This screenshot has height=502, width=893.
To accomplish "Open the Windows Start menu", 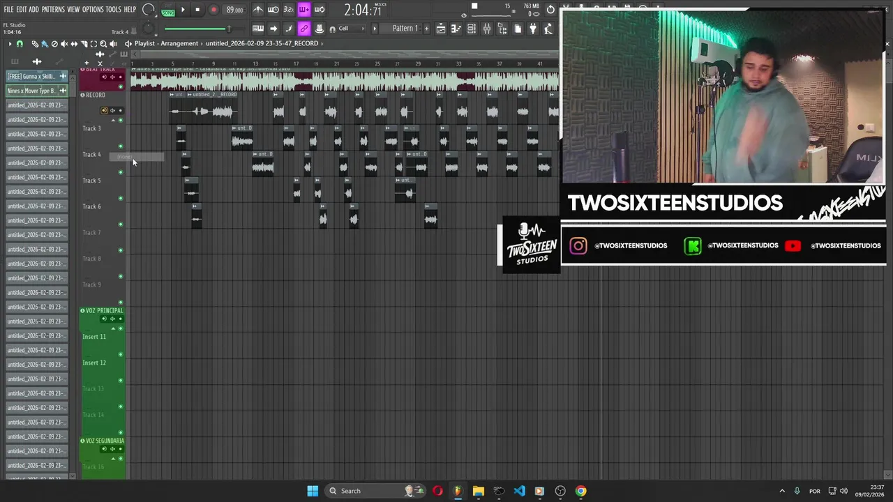I will tap(313, 491).
